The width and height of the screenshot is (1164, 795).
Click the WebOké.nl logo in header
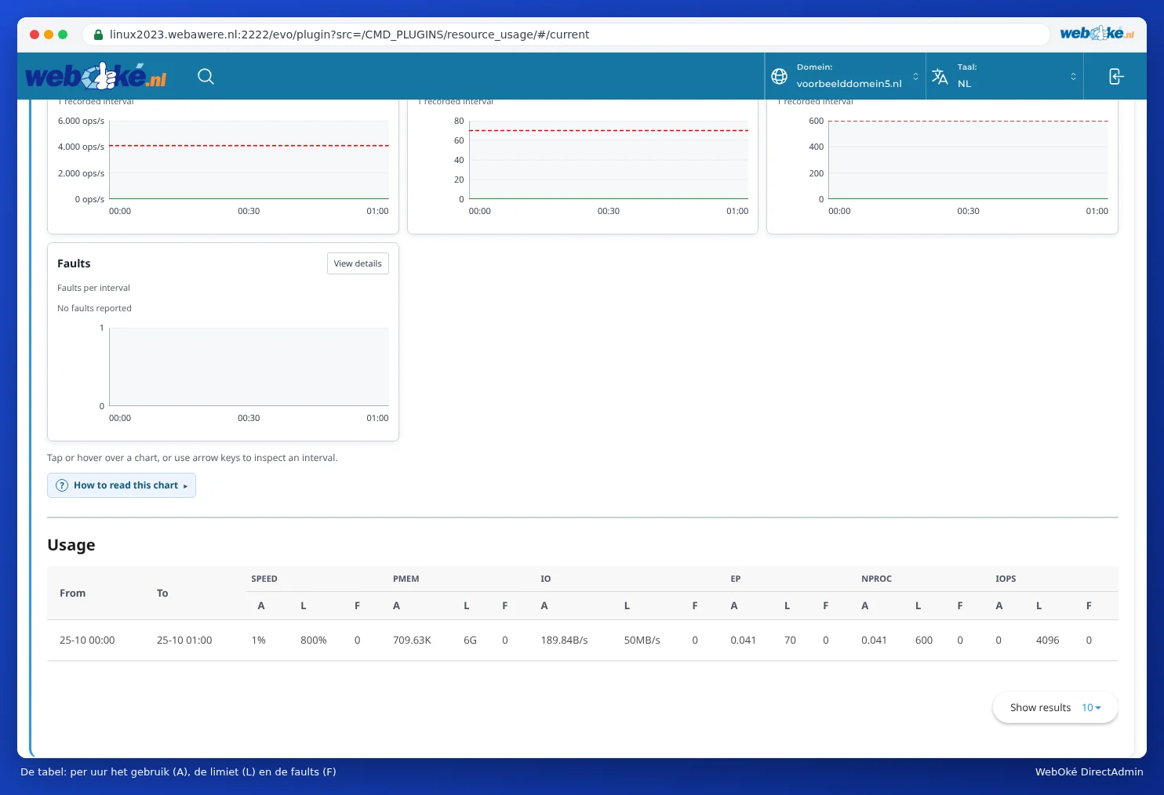point(96,76)
